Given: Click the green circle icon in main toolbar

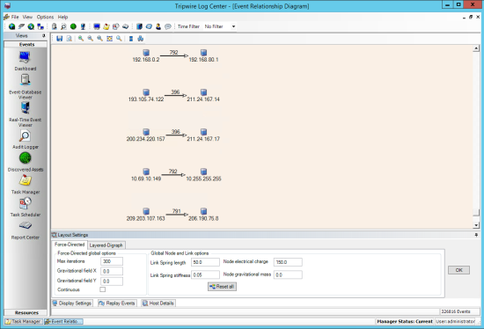Looking at the screenshot, I should 73,26.
